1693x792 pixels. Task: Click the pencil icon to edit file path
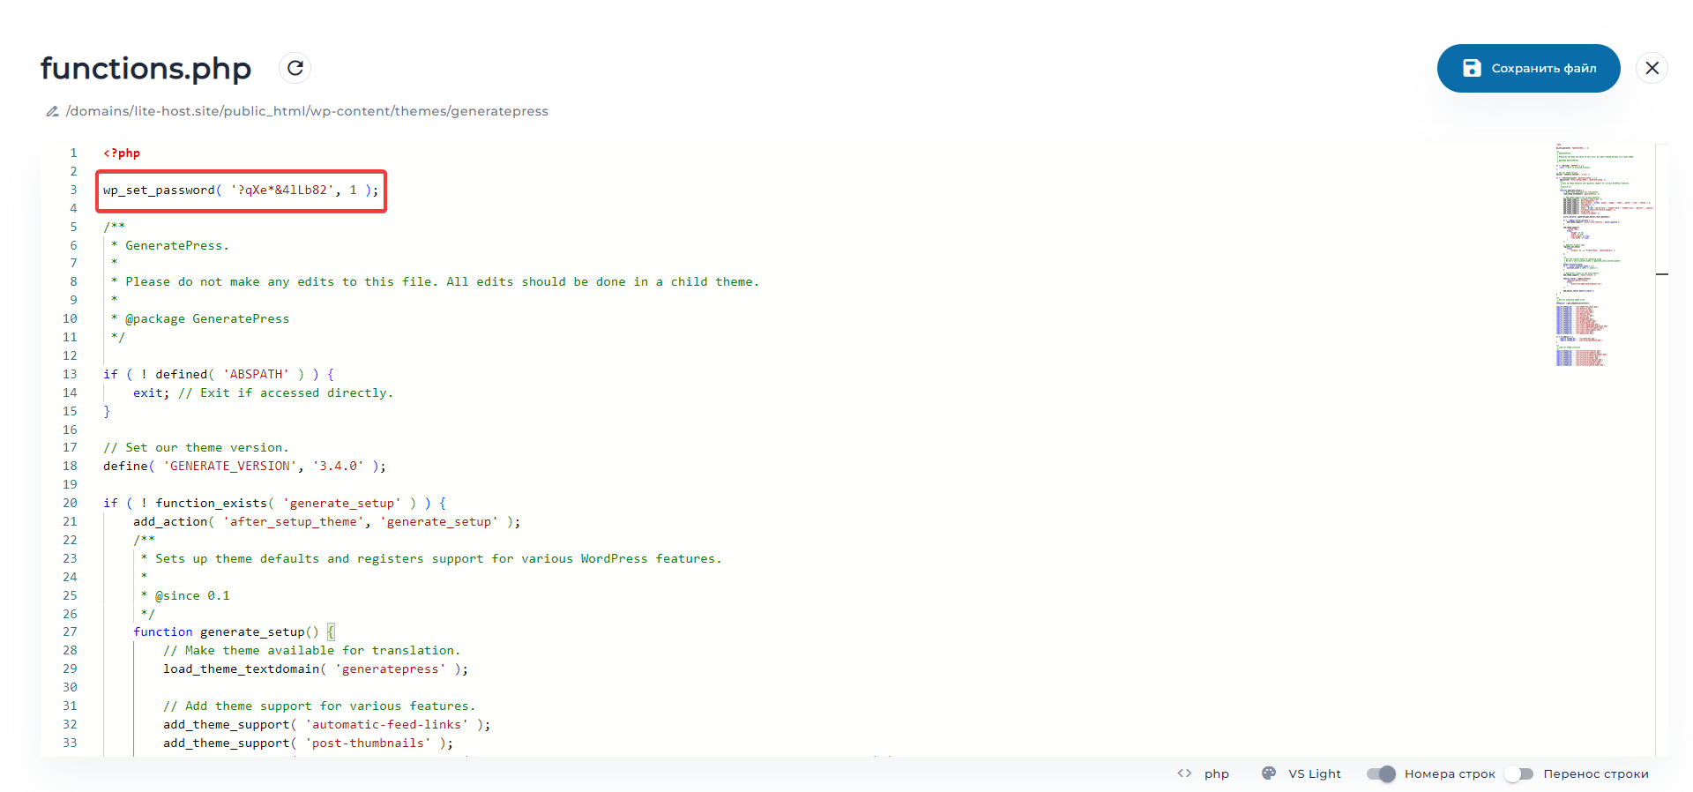pyautogui.click(x=52, y=111)
